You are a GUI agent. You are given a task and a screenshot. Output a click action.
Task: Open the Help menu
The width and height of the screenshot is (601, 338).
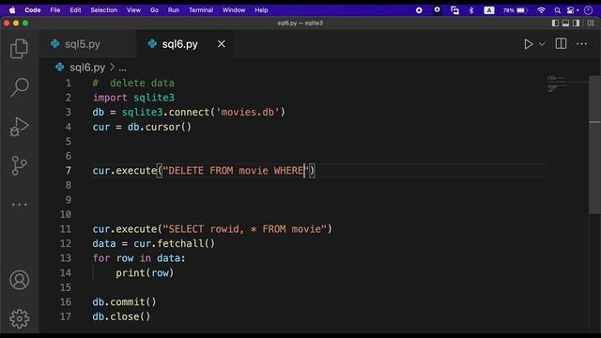[x=261, y=10]
